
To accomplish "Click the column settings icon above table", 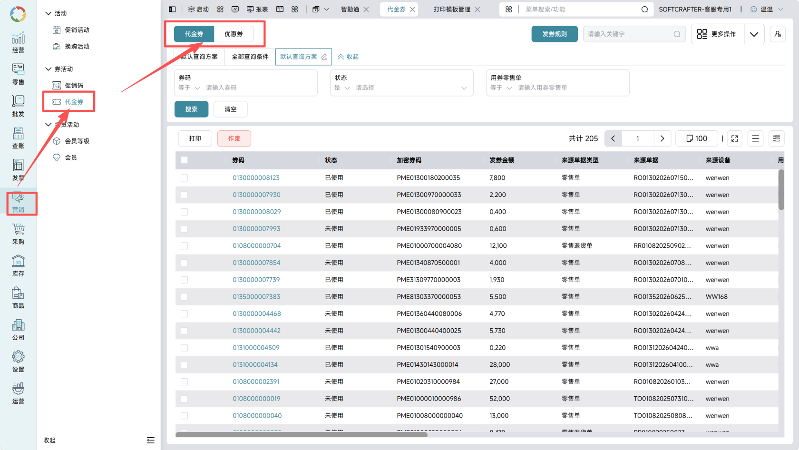I will (777, 138).
